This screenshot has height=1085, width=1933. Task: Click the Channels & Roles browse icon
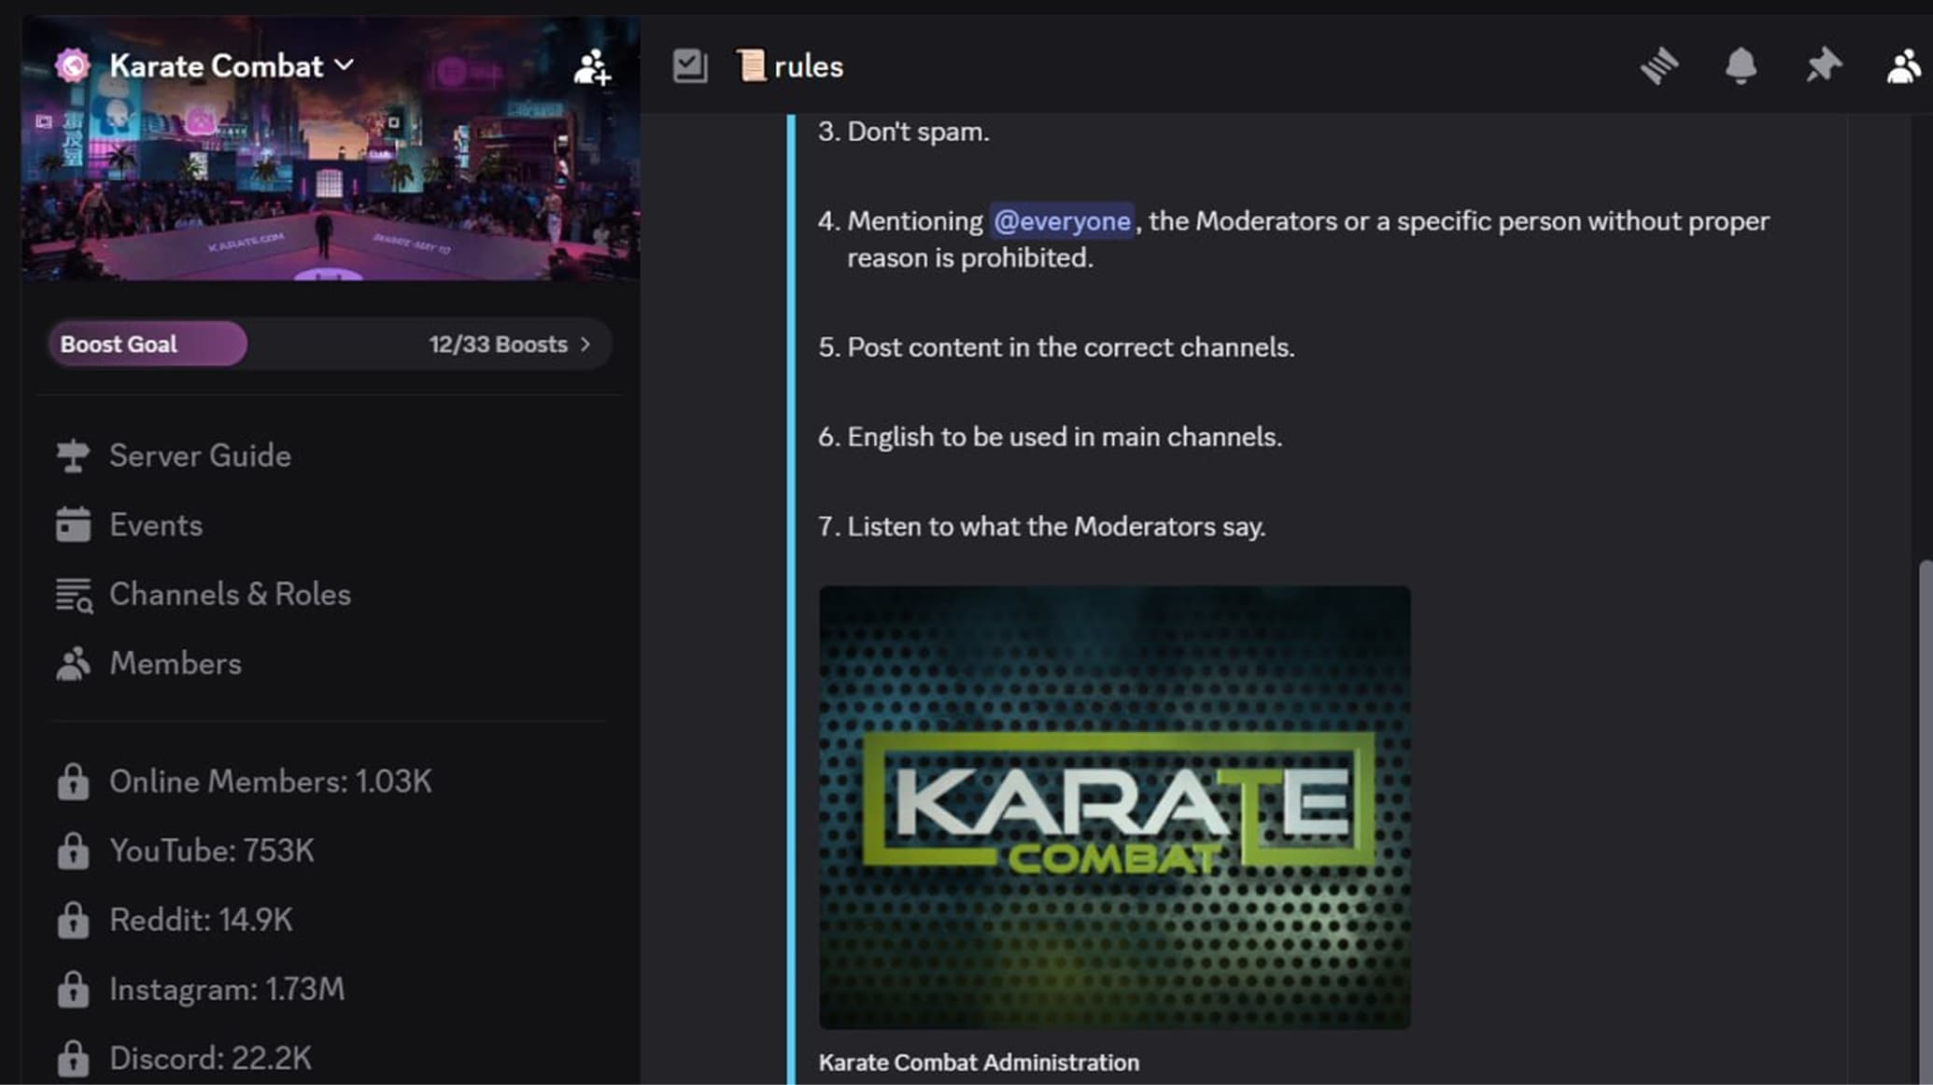pos(74,595)
